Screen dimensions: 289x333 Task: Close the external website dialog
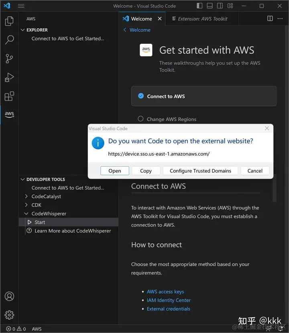tap(267, 128)
